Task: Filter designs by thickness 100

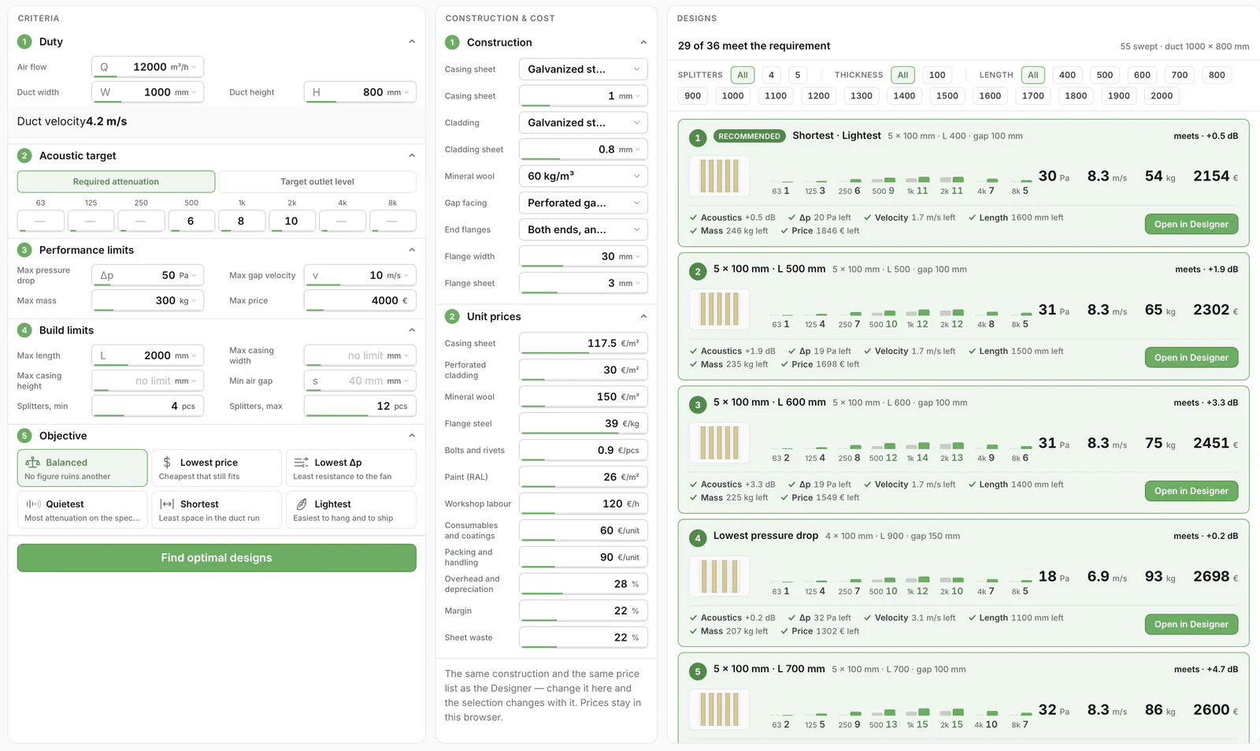Action: [937, 75]
